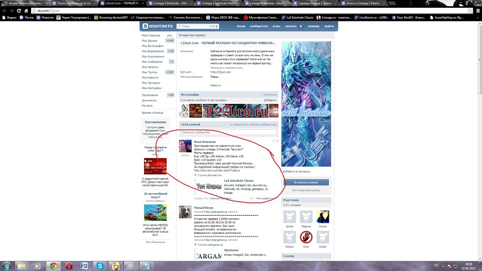This screenshot has width=482, height=271.
Task: Go to browser home page icon
Action: (26, 11)
